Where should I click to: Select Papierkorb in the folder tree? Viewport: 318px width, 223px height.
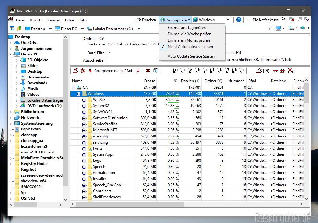tap(31, 129)
